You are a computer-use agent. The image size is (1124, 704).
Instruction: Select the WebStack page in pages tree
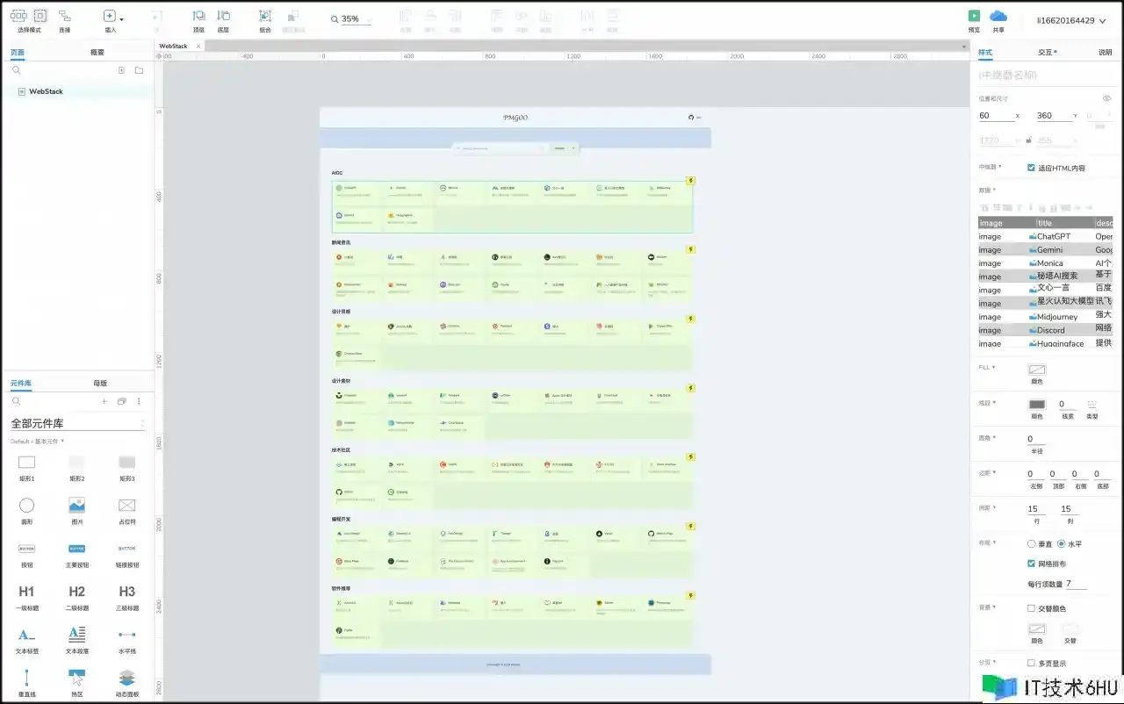(x=46, y=91)
